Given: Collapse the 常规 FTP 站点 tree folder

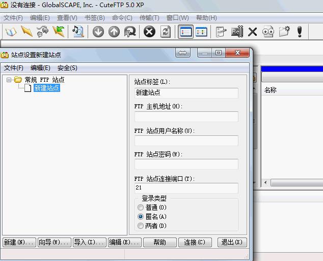Looking at the screenshot, I should coord(9,80).
